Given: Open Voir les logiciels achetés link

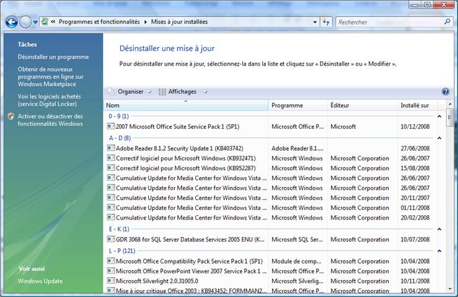Looking at the screenshot, I should click(49, 100).
